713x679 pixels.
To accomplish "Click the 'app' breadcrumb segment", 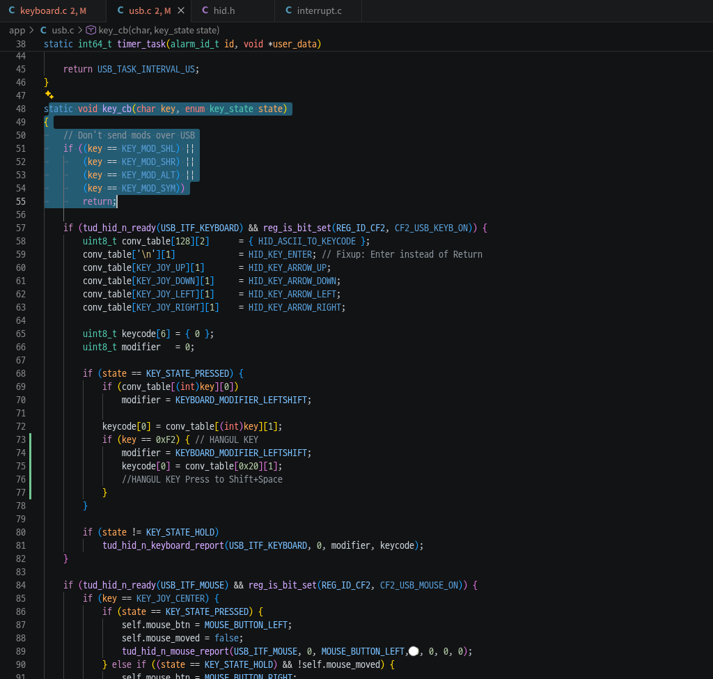I will [17, 30].
